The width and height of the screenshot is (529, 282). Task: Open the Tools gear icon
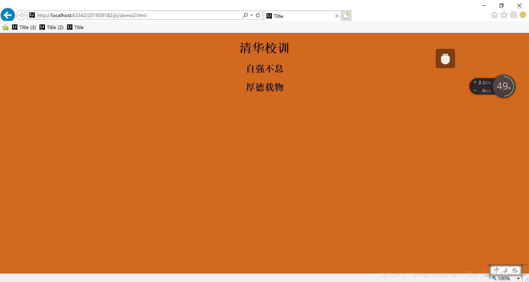(514, 15)
